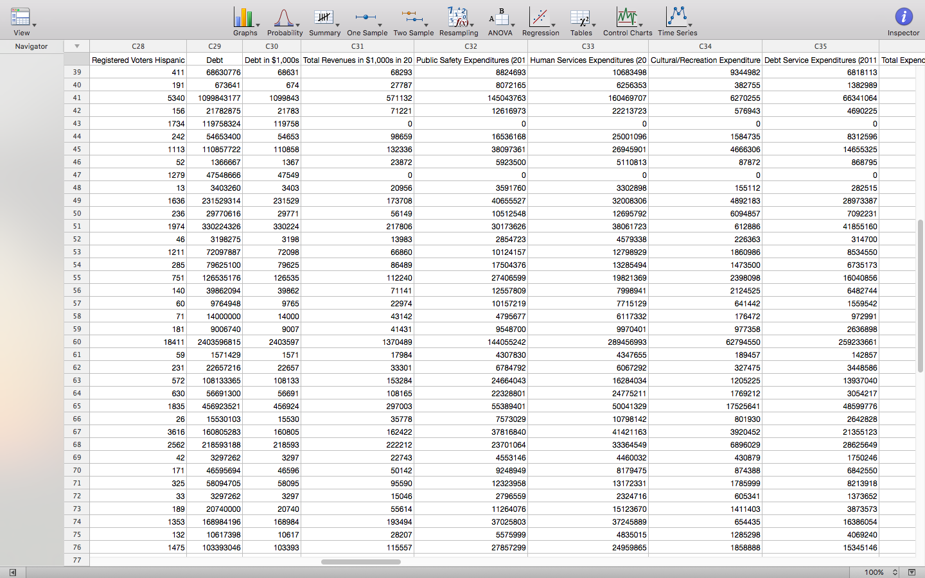Click the vertical scrollbar thumb
The height and width of the screenshot is (578, 925).
(920, 295)
